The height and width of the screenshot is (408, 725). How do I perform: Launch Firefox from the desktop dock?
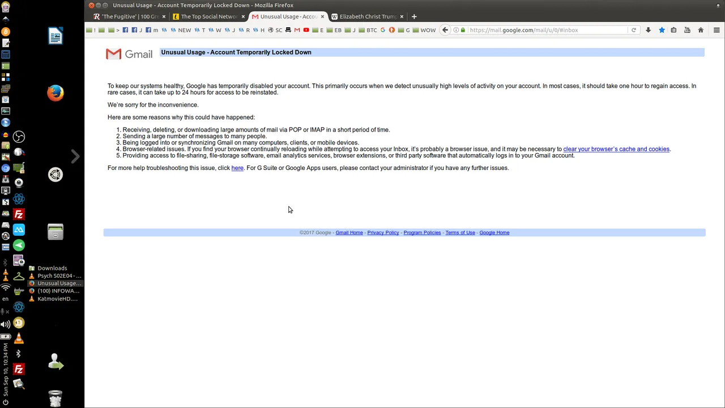pyautogui.click(x=56, y=93)
